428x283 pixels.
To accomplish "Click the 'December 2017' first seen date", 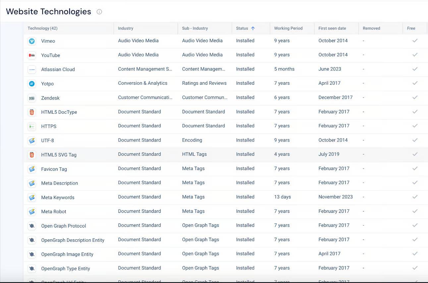I will point(336,97).
